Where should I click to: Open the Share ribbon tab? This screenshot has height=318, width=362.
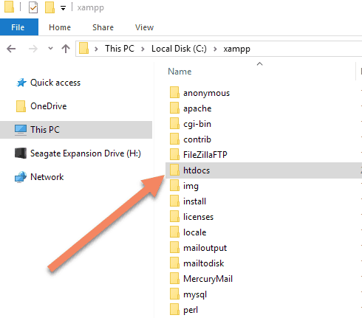[x=103, y=27]
